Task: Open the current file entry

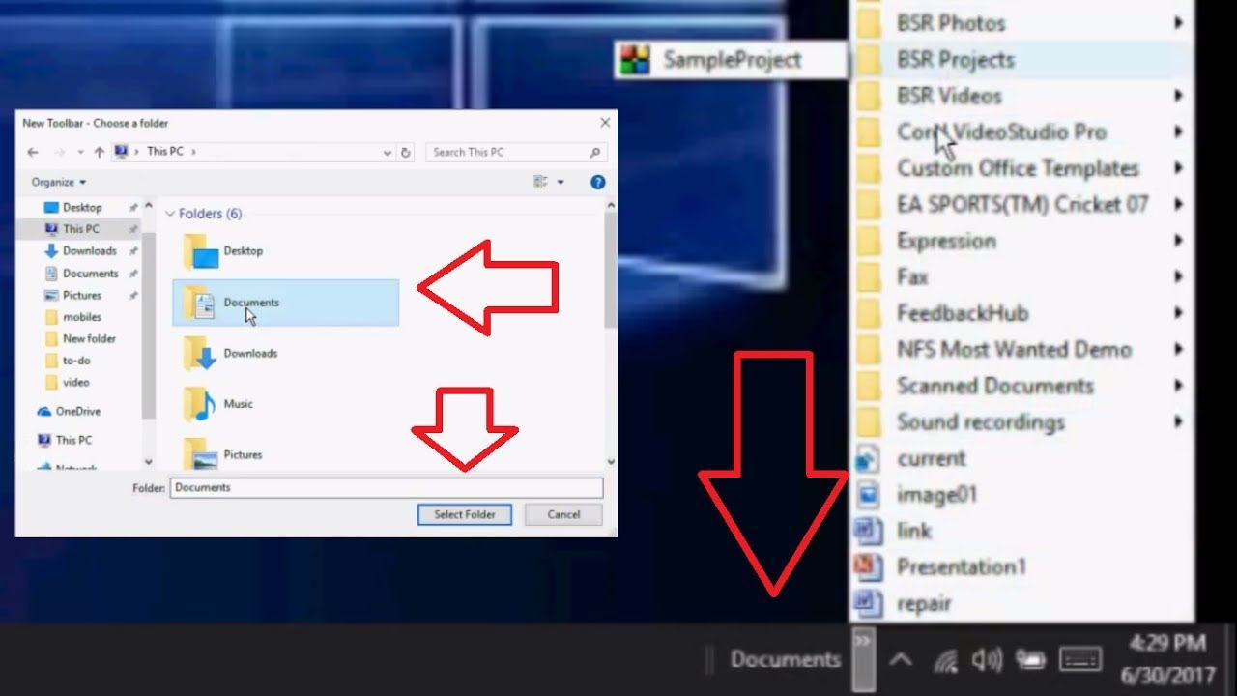Action: tap(1021, 458)
